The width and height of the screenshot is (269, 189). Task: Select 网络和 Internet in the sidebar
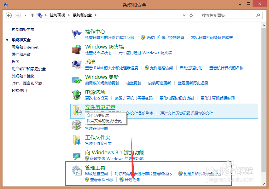click(x=25, y=47)
